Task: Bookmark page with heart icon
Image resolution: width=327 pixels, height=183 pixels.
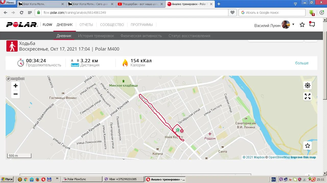Action: tap(232, 12)
